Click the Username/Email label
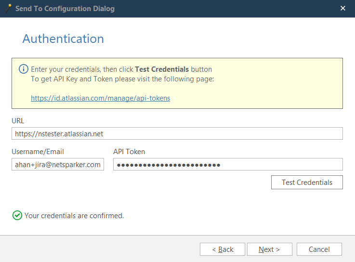Screen dimensions: 355x262 coord(38,152)
